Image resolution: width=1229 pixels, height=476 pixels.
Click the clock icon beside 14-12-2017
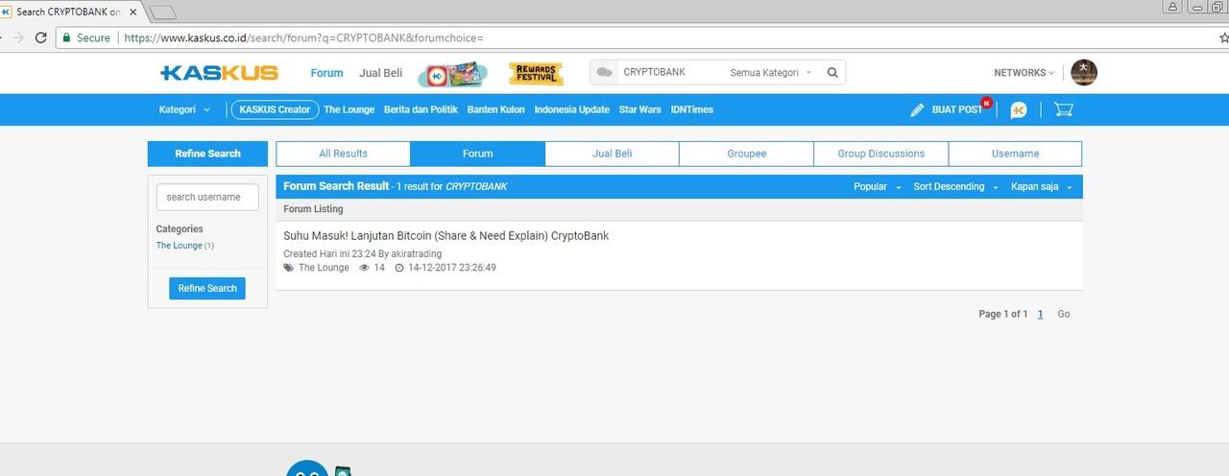[x=399, y=268]
